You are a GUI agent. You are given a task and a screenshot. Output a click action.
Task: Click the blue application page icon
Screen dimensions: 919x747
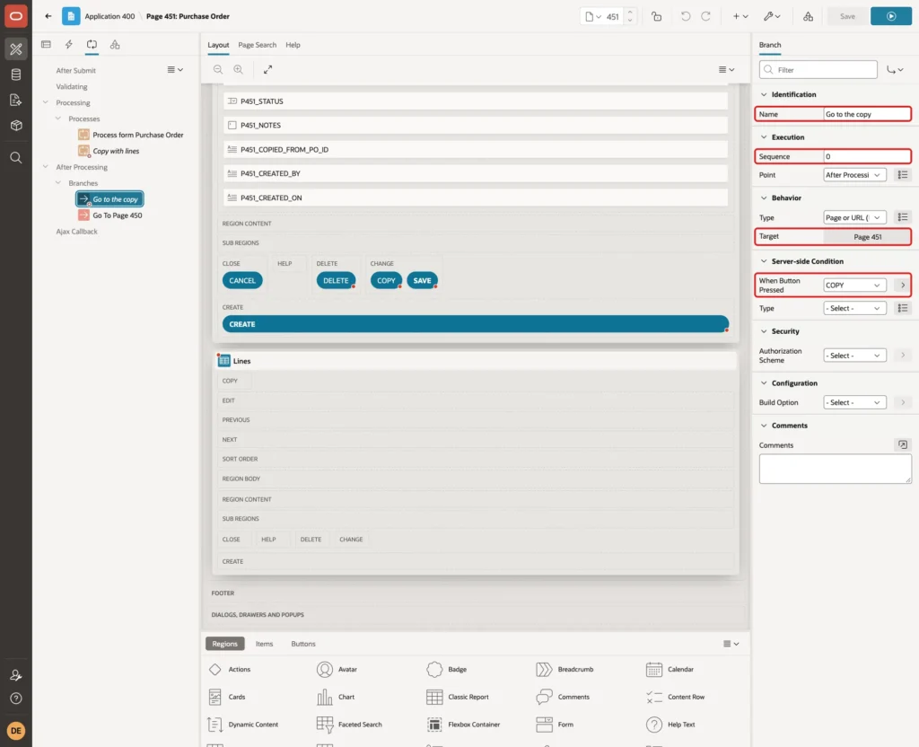(x=71, y=16)
